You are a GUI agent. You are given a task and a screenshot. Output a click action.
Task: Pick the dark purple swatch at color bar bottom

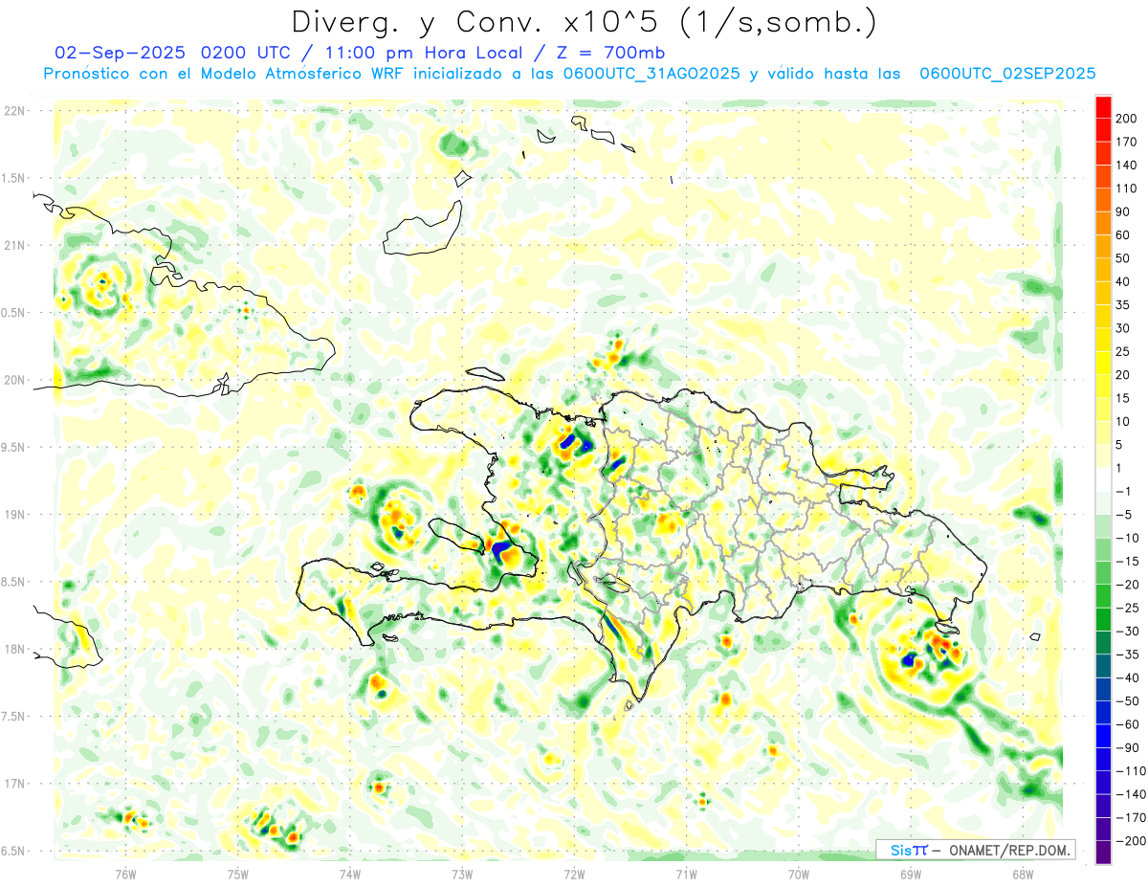[1103, 853]
